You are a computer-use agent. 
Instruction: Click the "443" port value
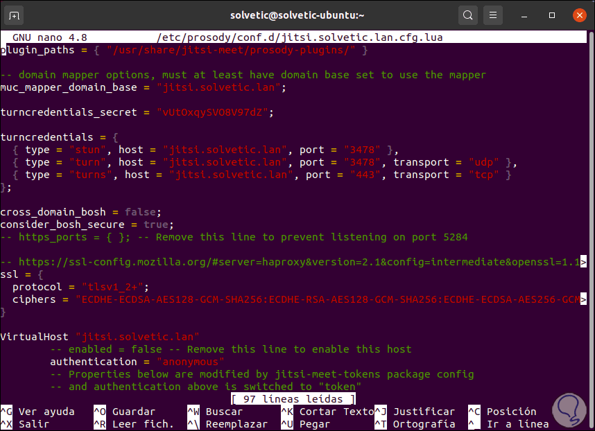tap(365, 175)
